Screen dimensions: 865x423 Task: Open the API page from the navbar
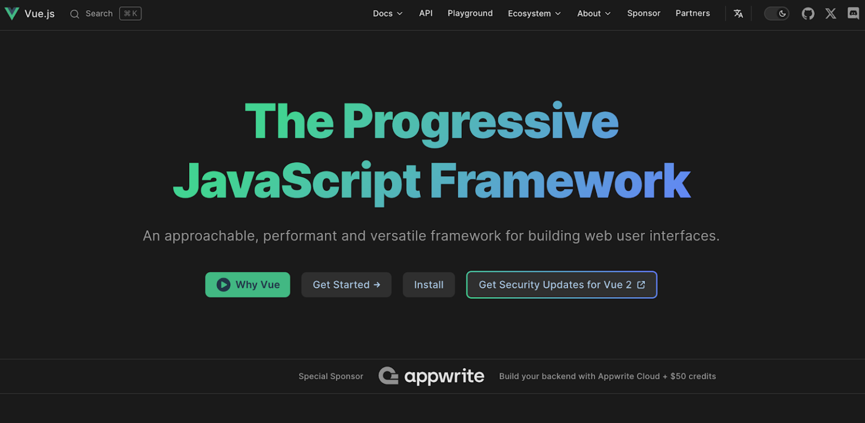[426, 13]
